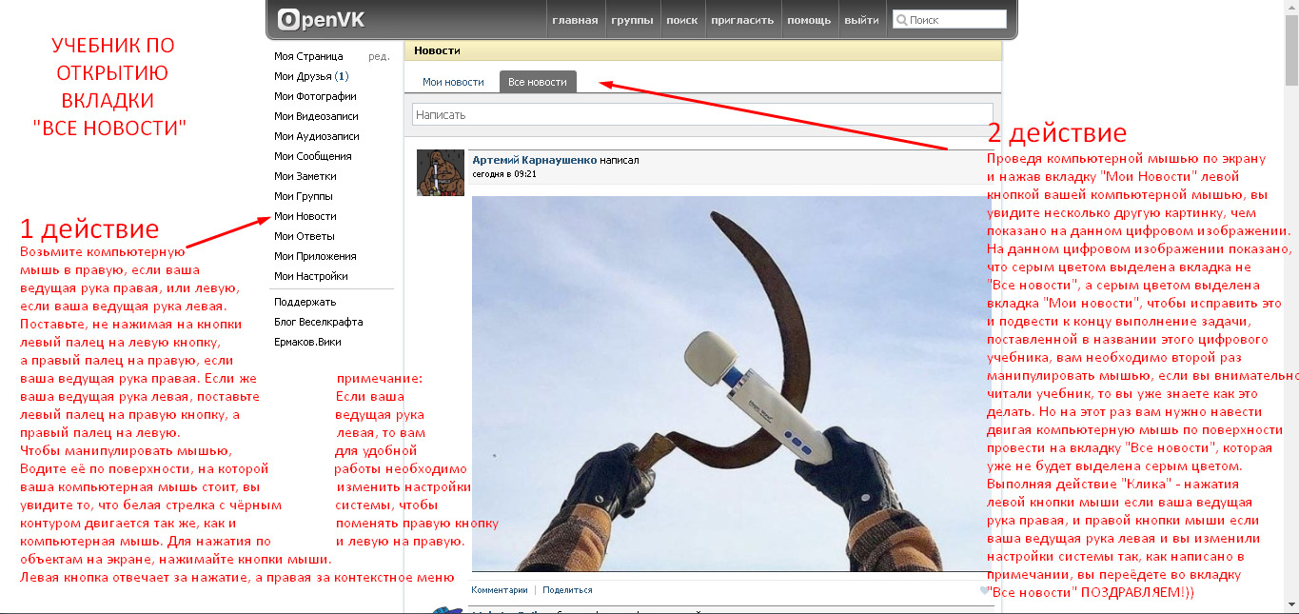Switch to the Все новости tab

pyautogui.click(x=538, y=82)
